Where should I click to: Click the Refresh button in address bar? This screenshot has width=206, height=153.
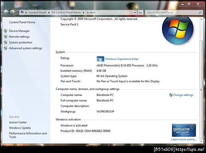coord(140,13)
